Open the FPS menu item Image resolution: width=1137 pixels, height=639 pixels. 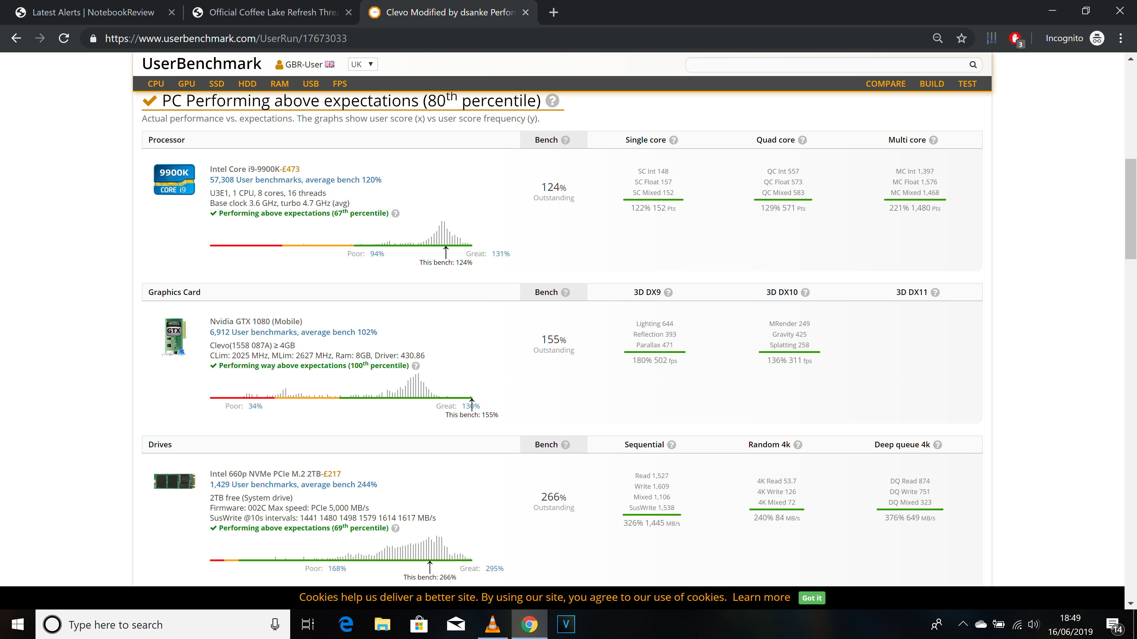tap(339, 84)
